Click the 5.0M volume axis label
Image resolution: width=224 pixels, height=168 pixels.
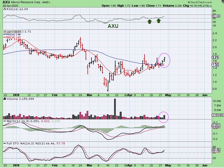tap(217, 110)
